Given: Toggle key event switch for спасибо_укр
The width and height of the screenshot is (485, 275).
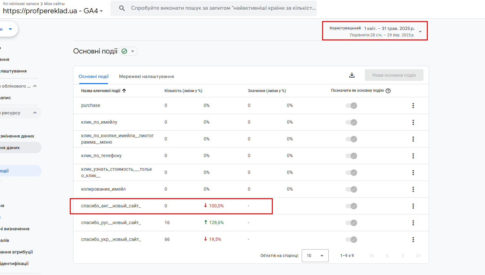Looking at the screenshot, I should click(x=351, y=240).
